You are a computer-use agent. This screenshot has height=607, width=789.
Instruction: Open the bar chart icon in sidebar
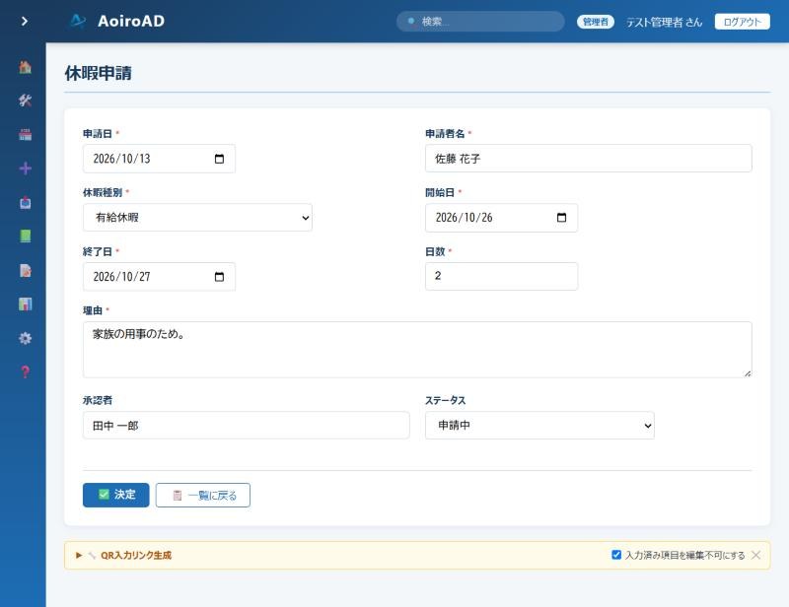26,304
